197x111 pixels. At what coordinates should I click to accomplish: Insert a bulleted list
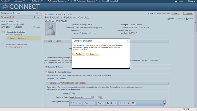[124, 103]
